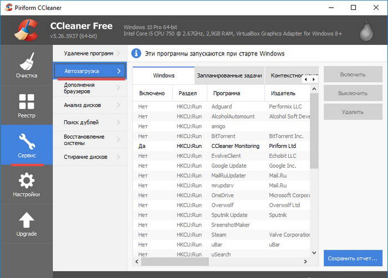Click Echobit LLC publisher cell

(283, 156)
